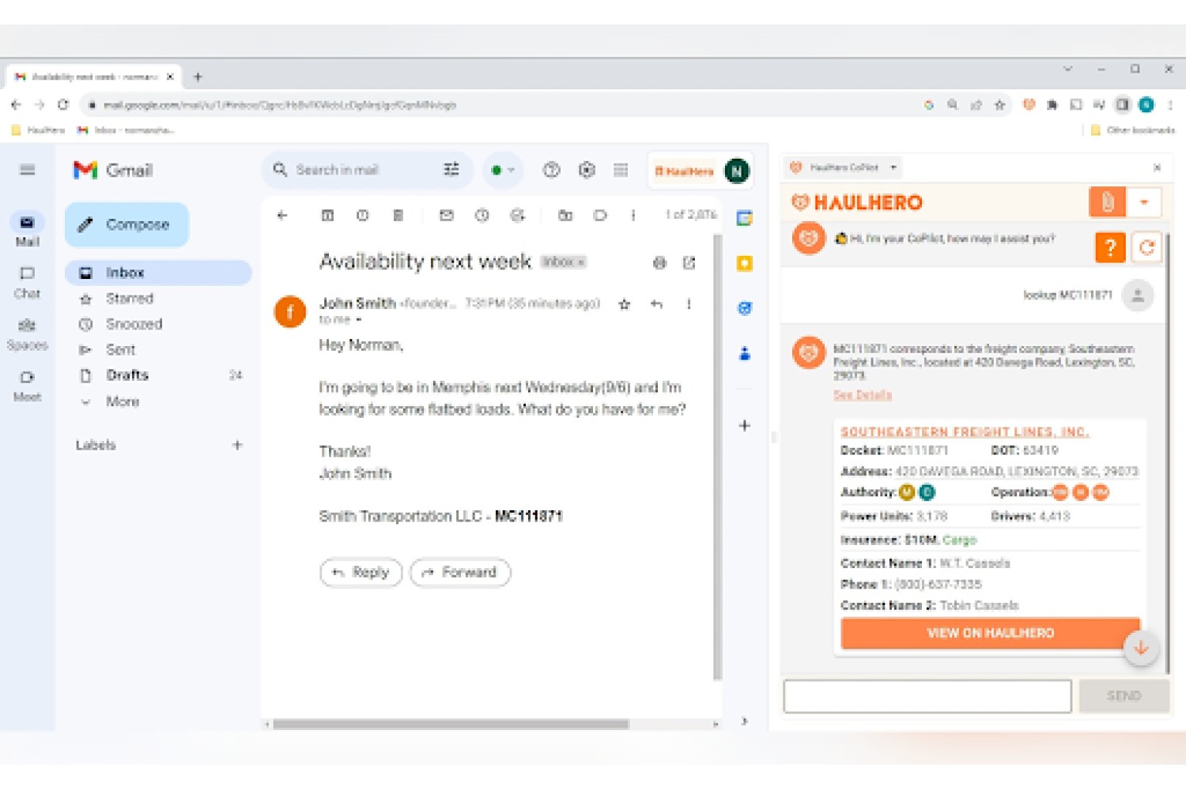Open Meet in the left rail
This screenshot has height=790, width=1186.
(x=27, y=386)
